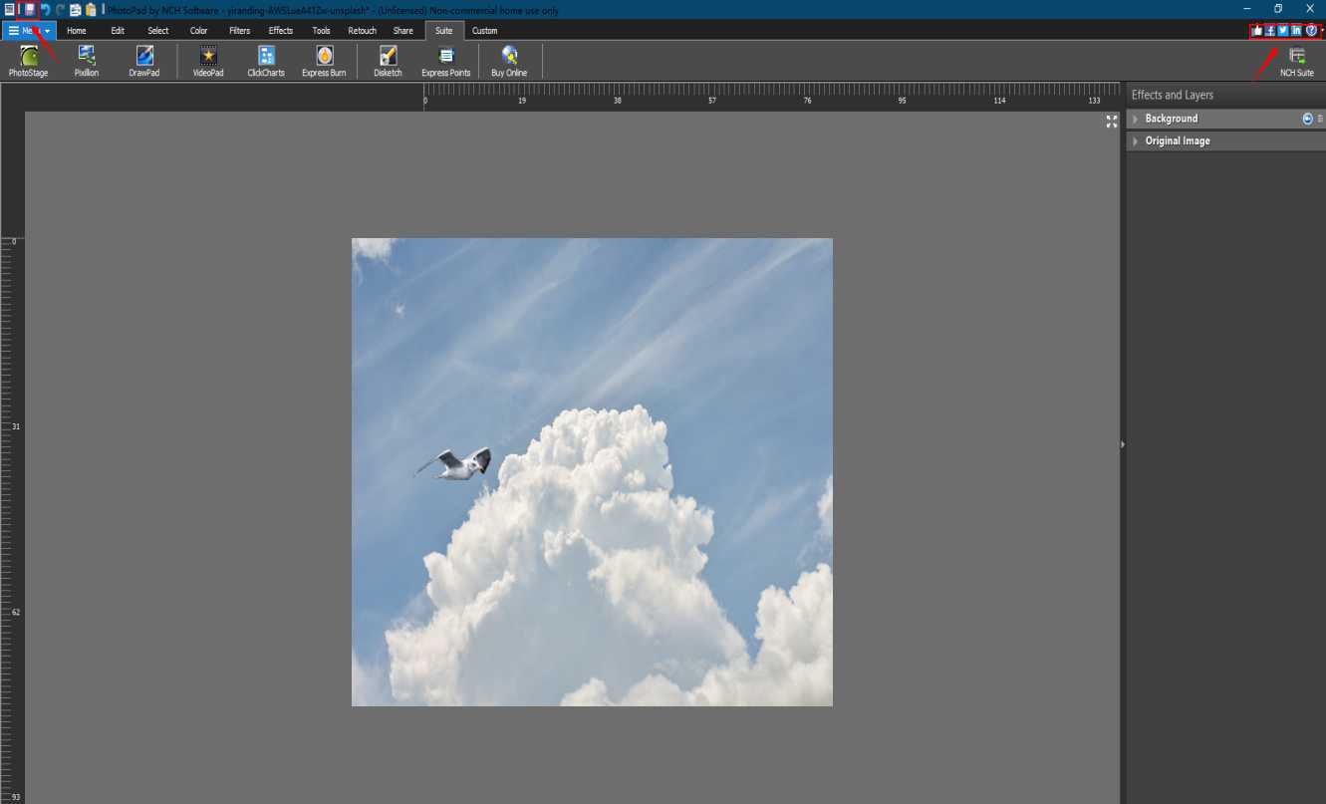Restore down the PhotoPad window
The width and height of the screenshot is (1326, 804).
click(1278, 9)
